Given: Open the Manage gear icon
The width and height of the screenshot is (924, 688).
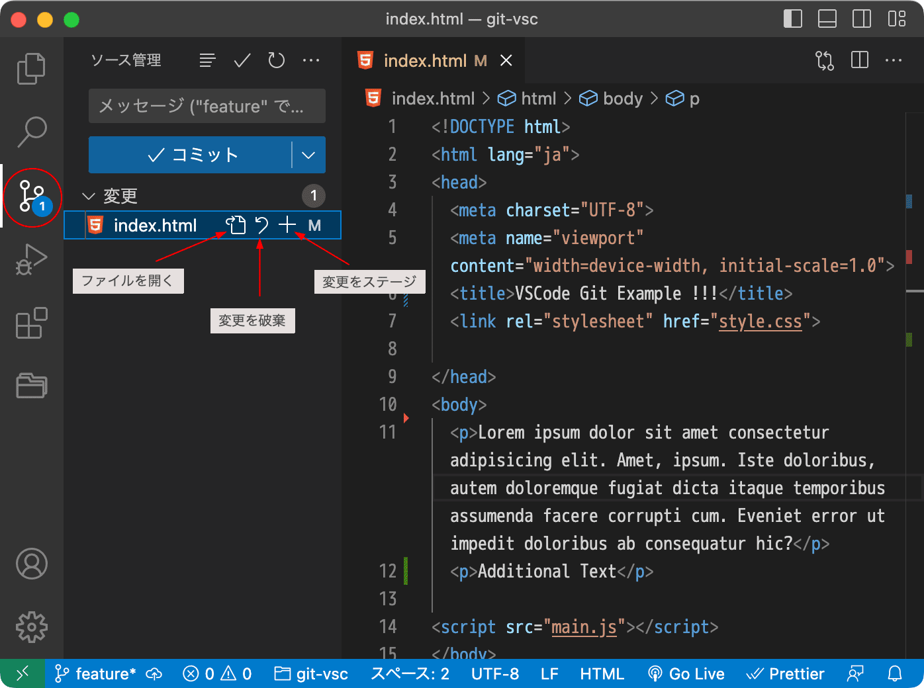Looking at the screenshot, I should (31, 626).
